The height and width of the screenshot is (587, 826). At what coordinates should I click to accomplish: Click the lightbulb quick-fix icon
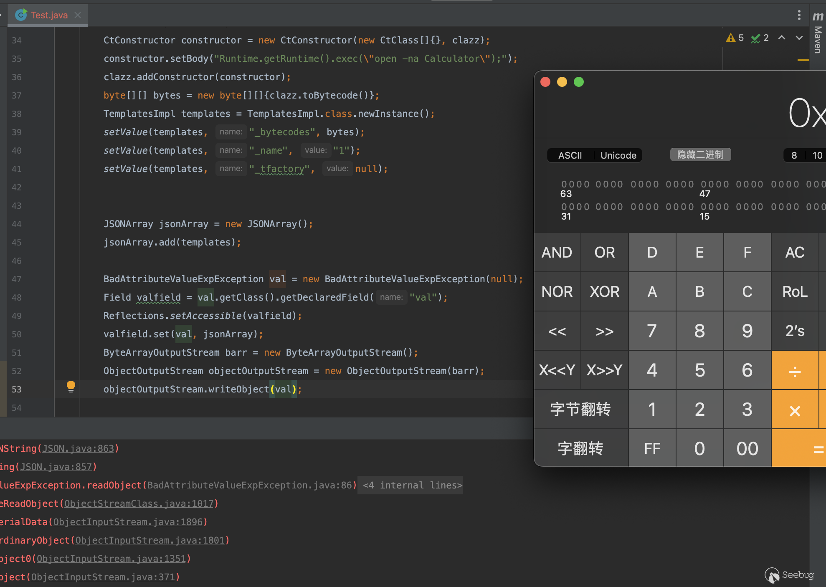[71, 386]
